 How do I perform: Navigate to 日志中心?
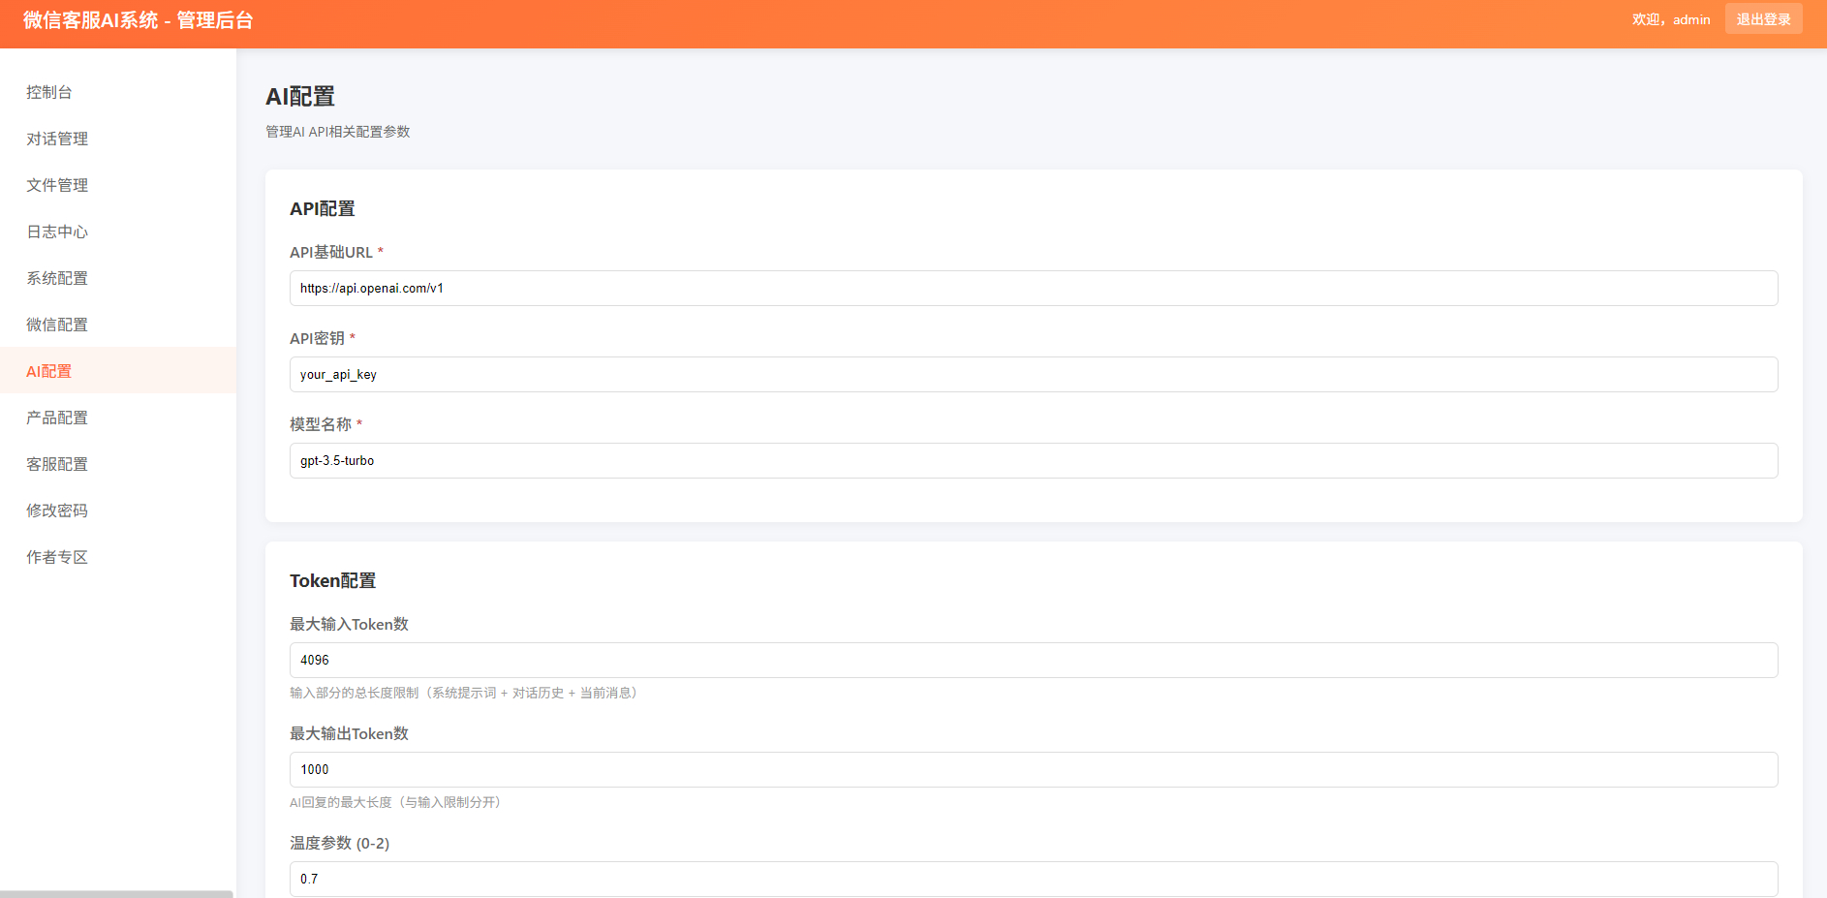(57, 232)
